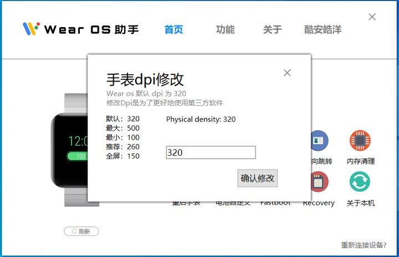Open the 首页 tab
This screenshot has width=399, height=257.
(x=173, y=29)
